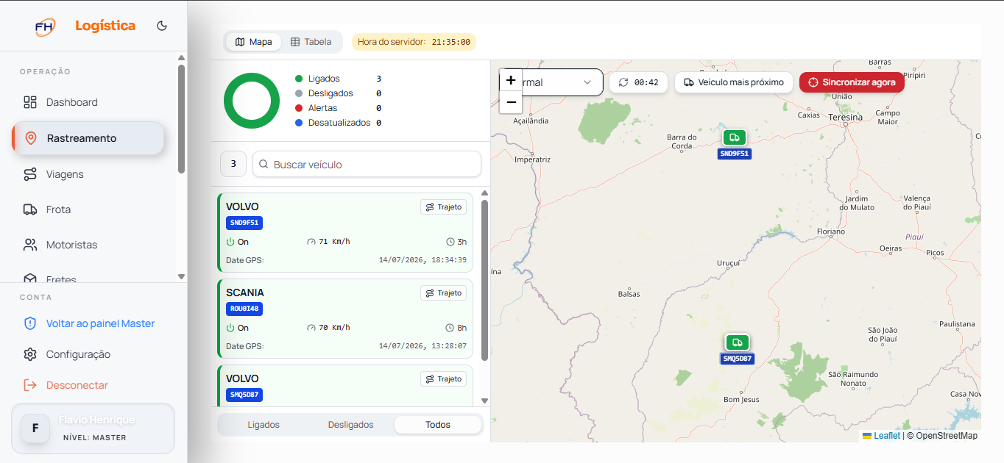This screenshot has height=463, width=1004.
Task: Click Trajeto button for SCANIA ROU0I48
Action: (x=443, y=293)
